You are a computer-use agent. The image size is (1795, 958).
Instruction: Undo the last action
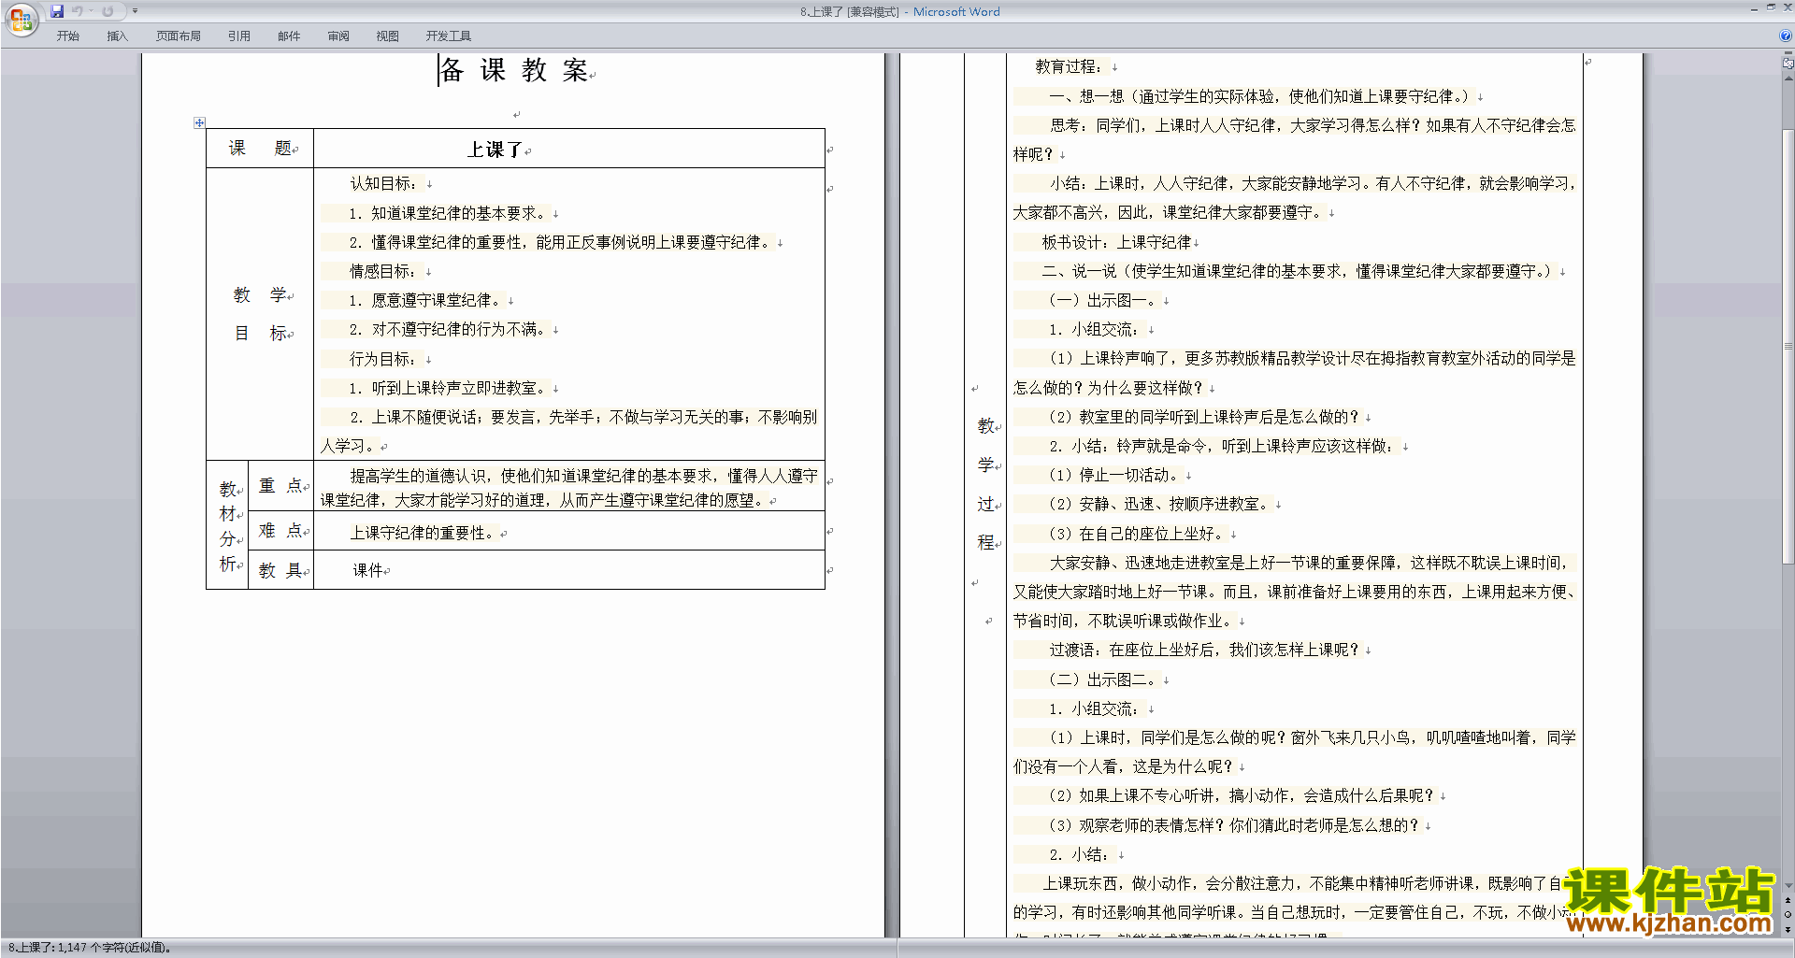[78, 11]
